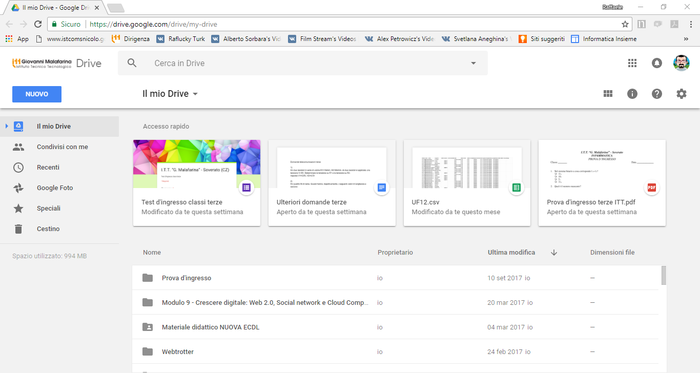Open settings gear icon in Drive
The image size is (700, 373).
coord(681,94)
